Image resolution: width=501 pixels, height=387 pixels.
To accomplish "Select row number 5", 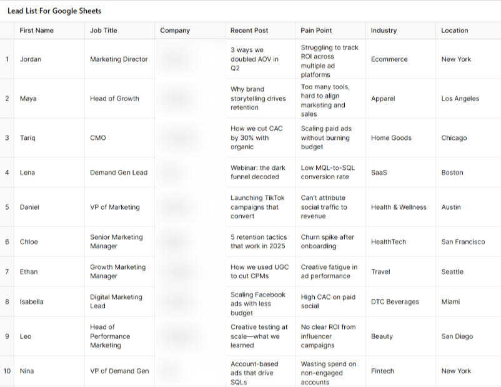I will [7, 207].
